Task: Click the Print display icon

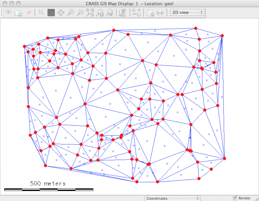Action: click(x=160, y=12)
